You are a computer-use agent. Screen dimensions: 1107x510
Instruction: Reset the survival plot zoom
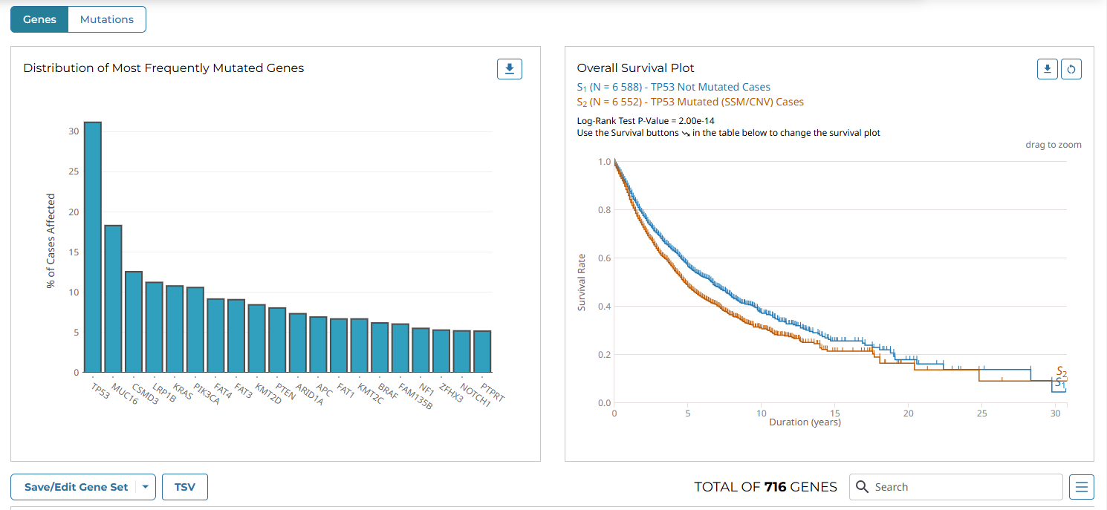[x=1071, y=69]
